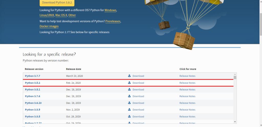Click download icon for Python 3.7.6

[129, 96]
